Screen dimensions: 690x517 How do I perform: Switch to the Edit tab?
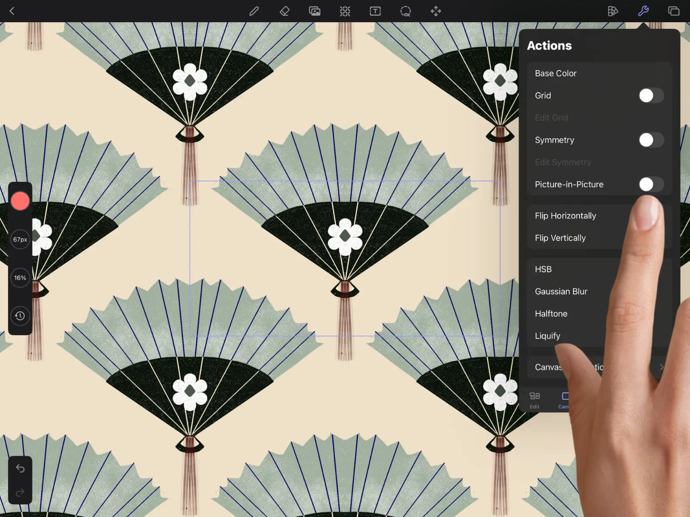pyautogui.click(x=535, y=400)
